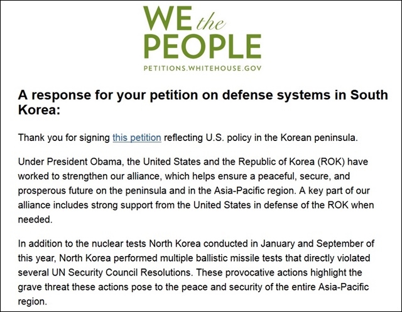
Task: Open the "this petition" hyperlink
Action: (x=137, y=138)
